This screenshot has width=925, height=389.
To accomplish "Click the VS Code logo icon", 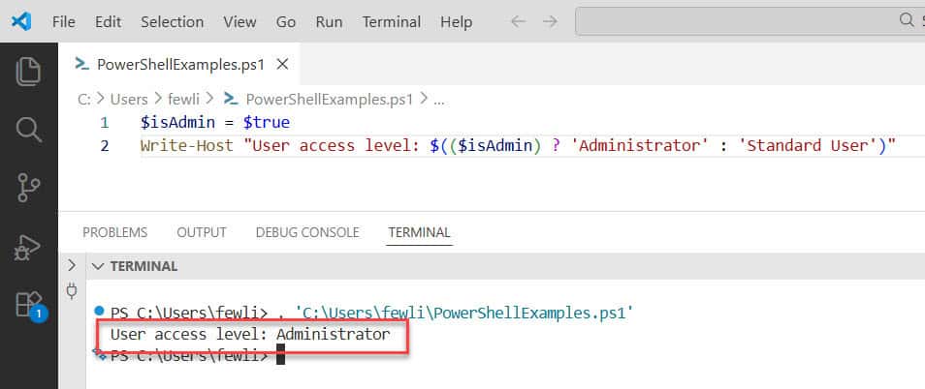I will coord(21,22).
